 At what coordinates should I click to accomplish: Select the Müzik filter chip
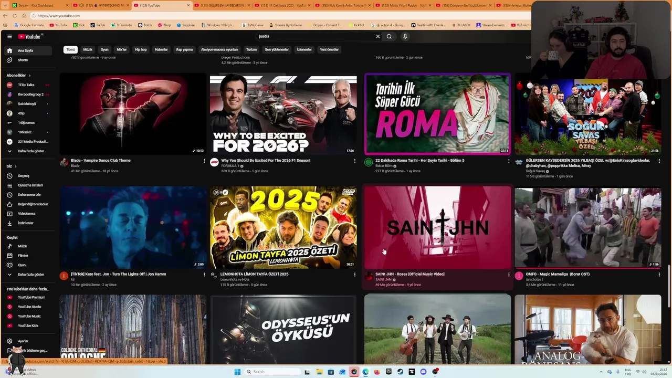[88, 49]
